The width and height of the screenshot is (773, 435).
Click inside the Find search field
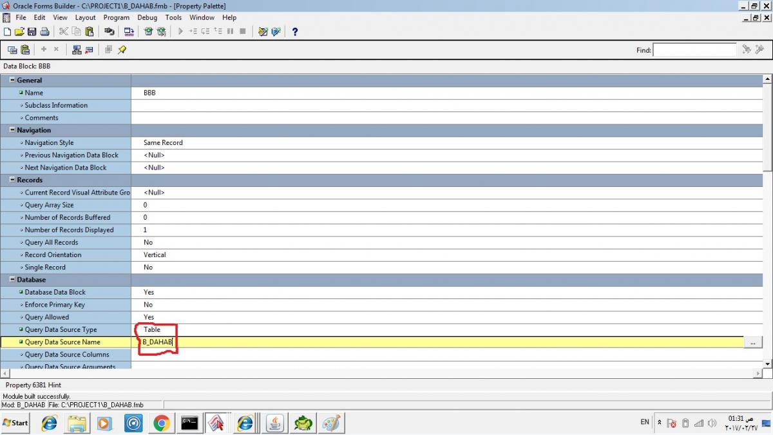(x=694, y=50)
